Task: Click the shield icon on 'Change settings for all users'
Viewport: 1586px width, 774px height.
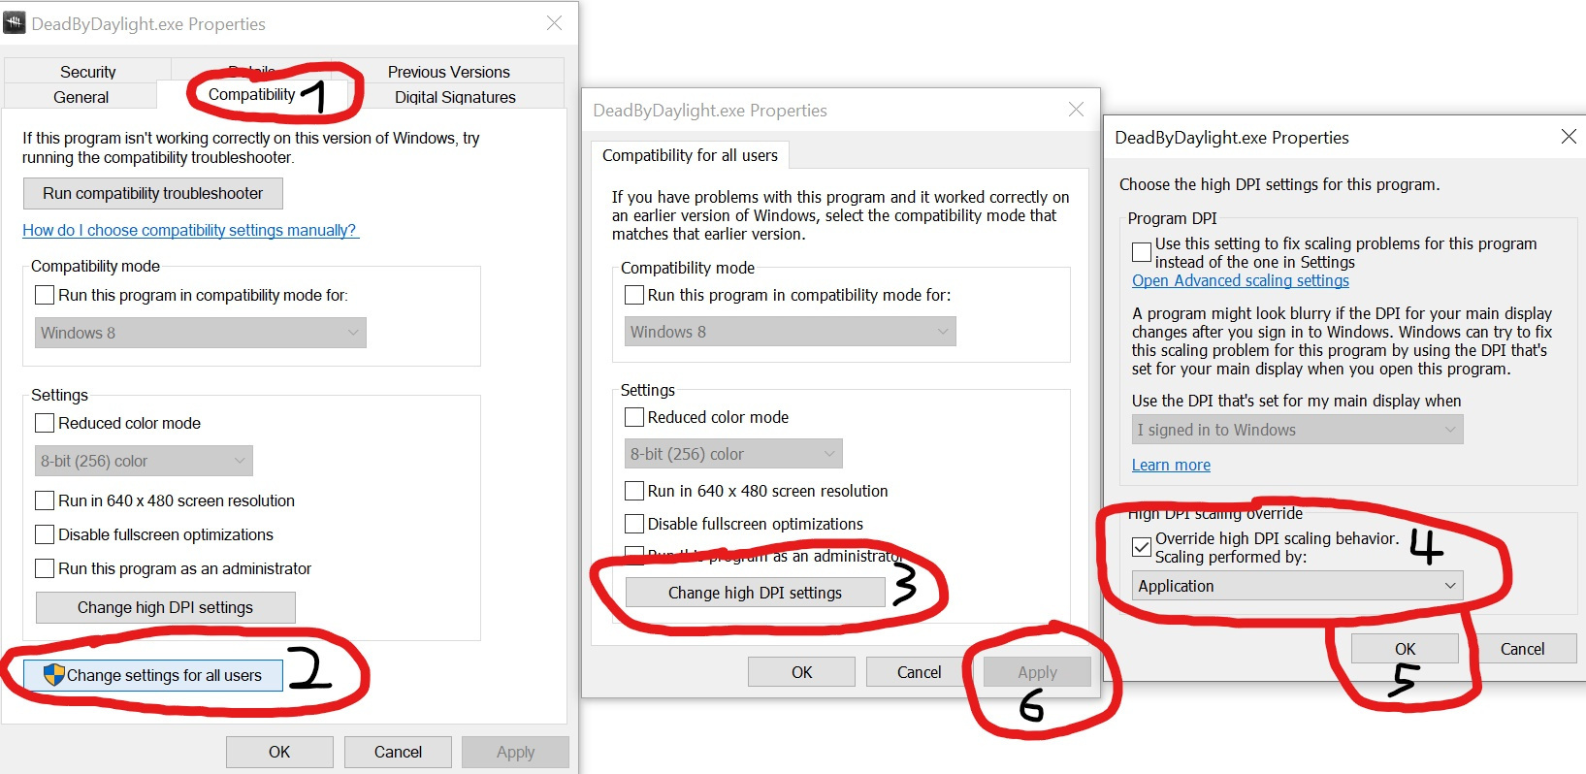Action: 54,675
